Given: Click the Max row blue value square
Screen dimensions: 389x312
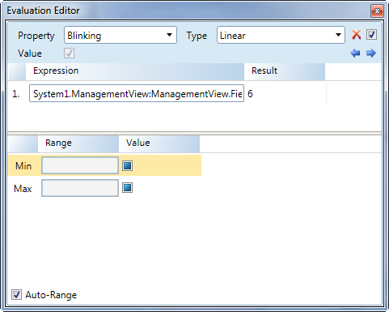Looking at the screenshot, I should click(127, 188).
